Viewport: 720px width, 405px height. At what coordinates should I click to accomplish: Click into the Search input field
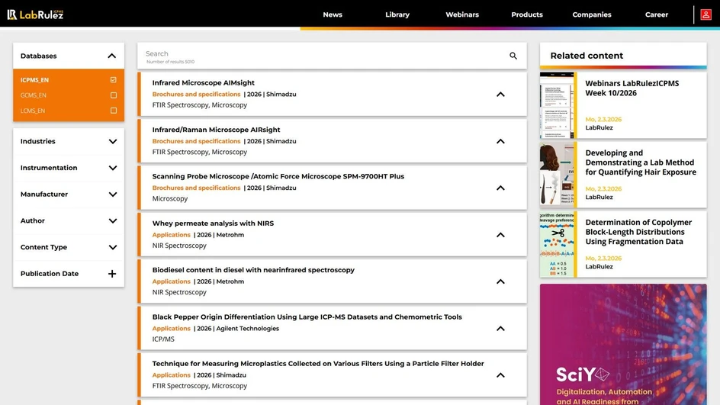[x=320, y=54]
